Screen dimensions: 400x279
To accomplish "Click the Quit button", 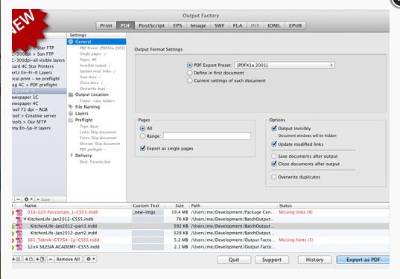I will pos(234,260).
